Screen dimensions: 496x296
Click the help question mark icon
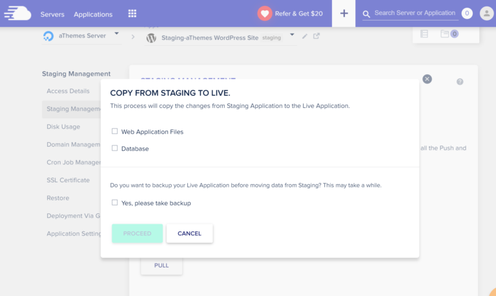[460, 82]
